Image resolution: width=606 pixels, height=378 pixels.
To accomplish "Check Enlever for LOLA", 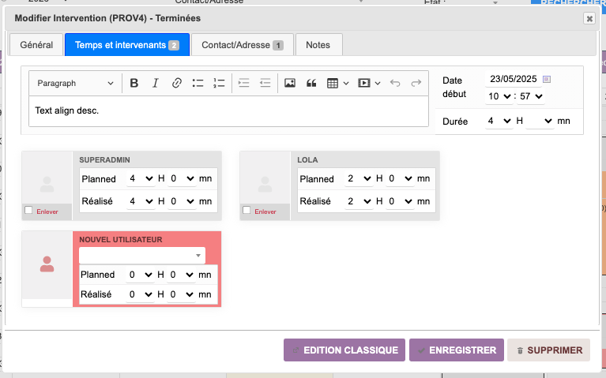I will point(247,211).
